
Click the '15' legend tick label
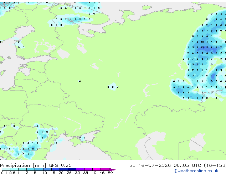pos(53,173)
